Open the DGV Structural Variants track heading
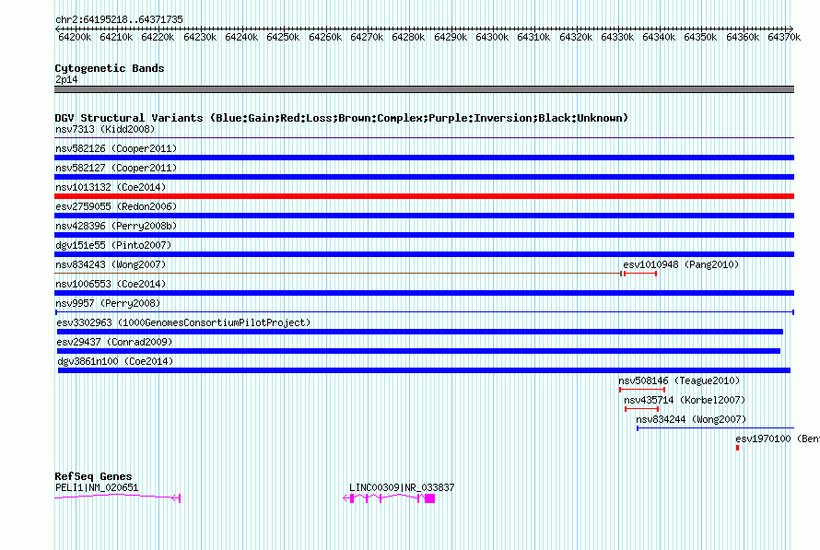 pos(342,118)
